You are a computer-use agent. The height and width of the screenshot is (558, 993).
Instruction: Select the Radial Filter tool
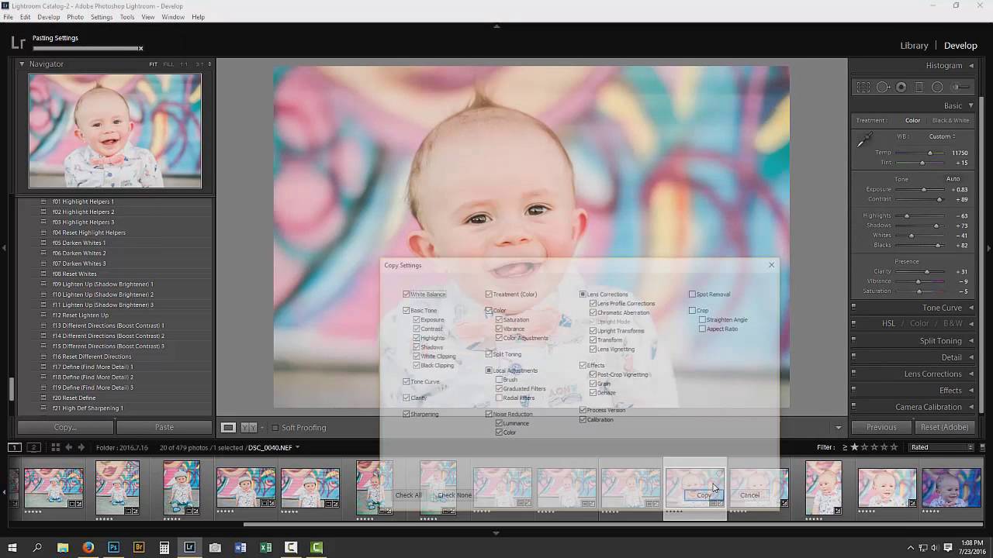[937, 88]
